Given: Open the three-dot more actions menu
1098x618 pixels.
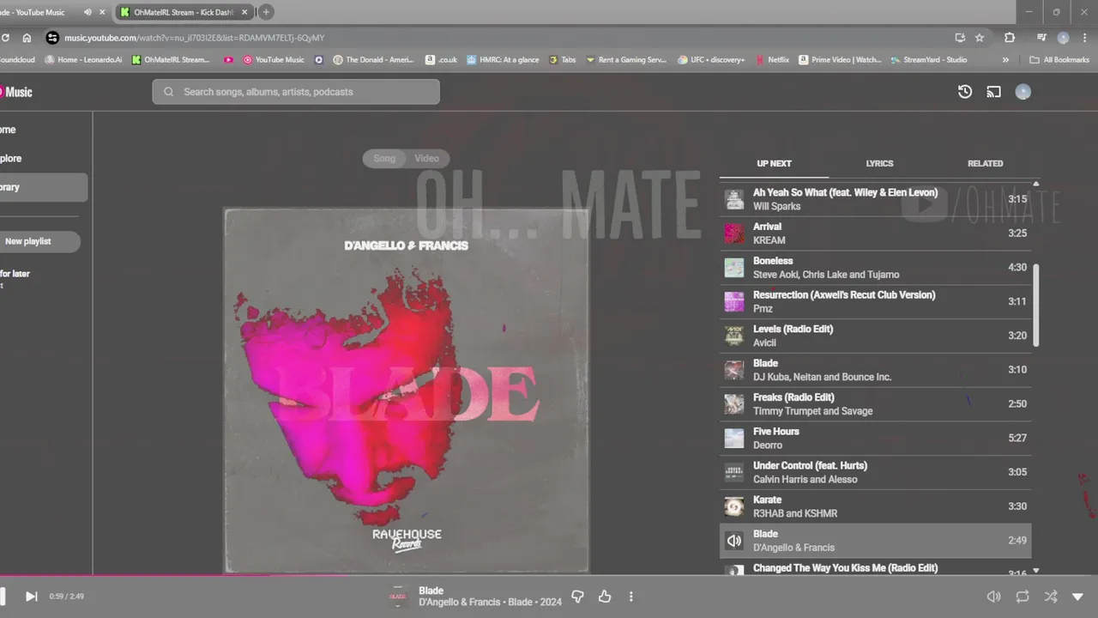Looking at the screenshot, I should tap(630, 597).
